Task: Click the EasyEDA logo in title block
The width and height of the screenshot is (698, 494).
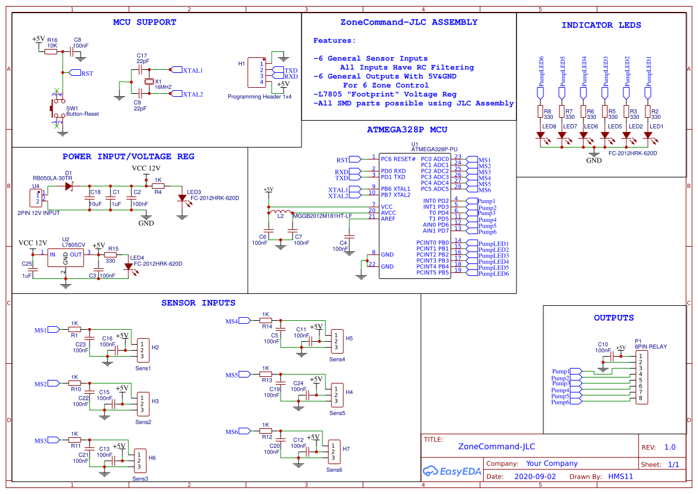Action: point(452,471)
